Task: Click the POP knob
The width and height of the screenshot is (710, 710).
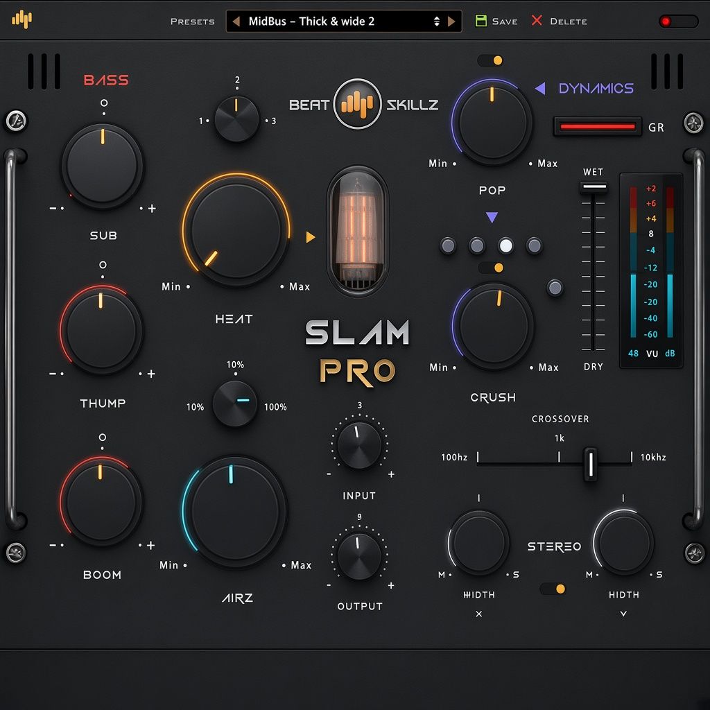Action: point(493,122)
